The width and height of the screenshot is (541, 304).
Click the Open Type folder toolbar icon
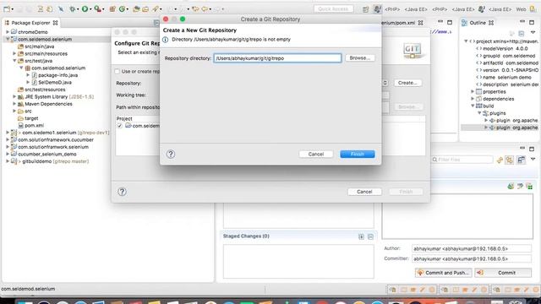click(136, 9)
